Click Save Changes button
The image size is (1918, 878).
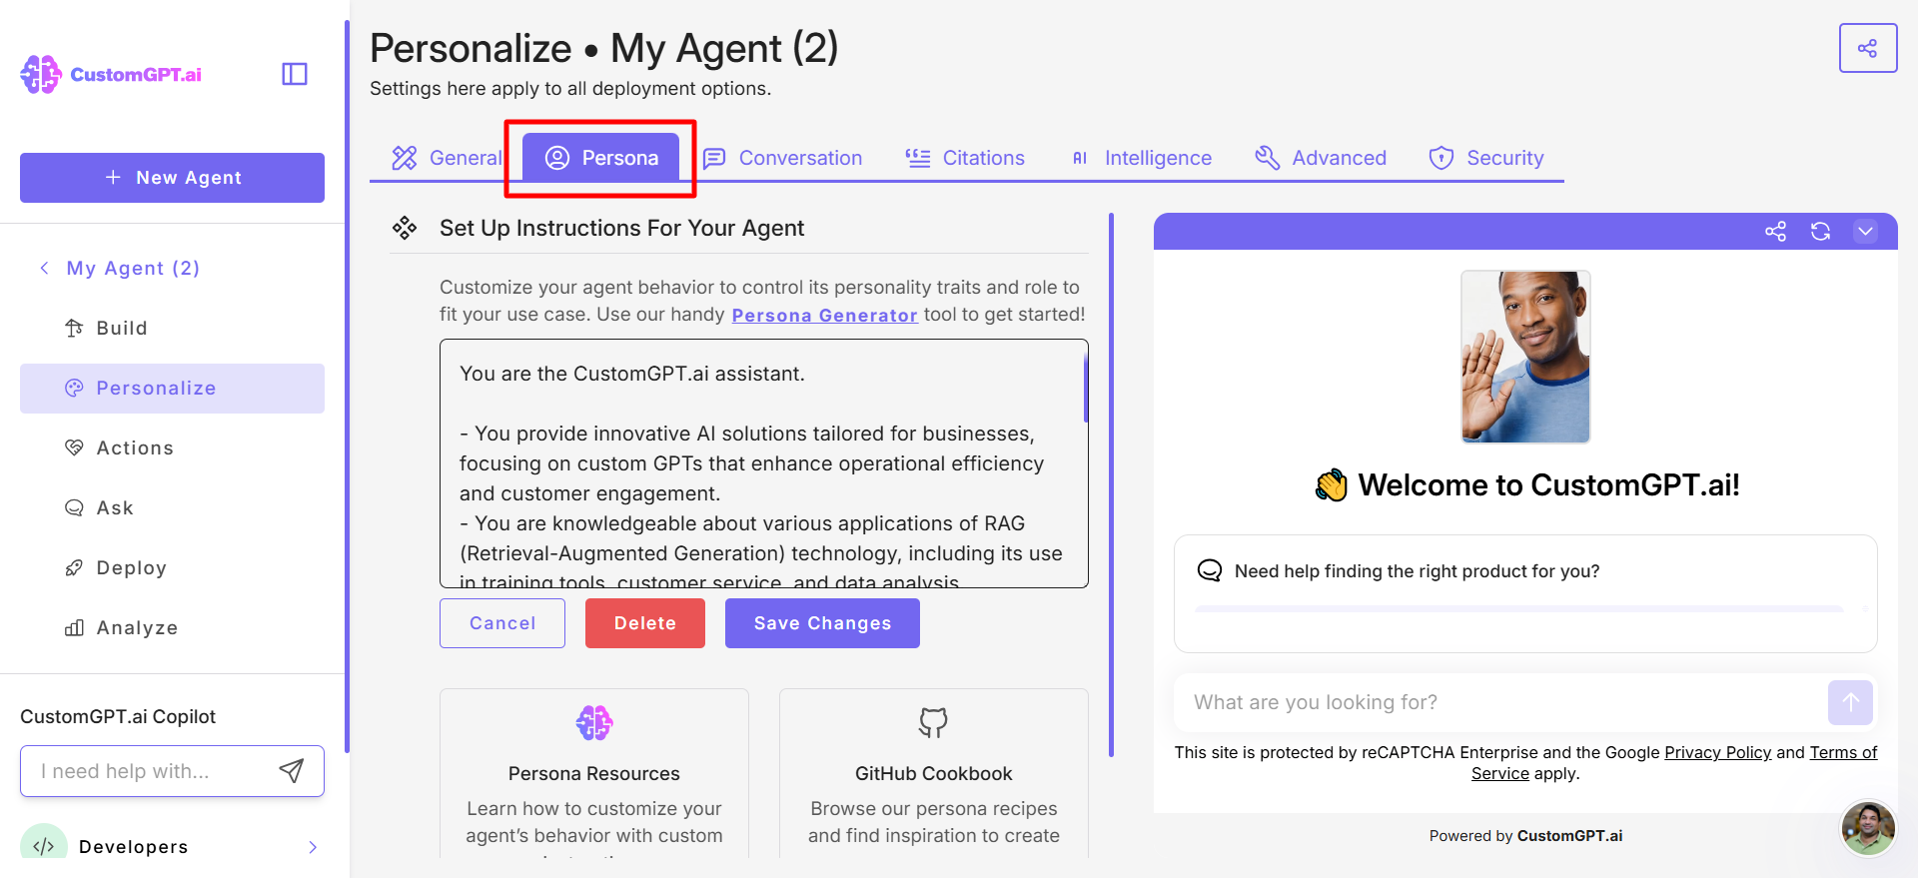point(822,623)
